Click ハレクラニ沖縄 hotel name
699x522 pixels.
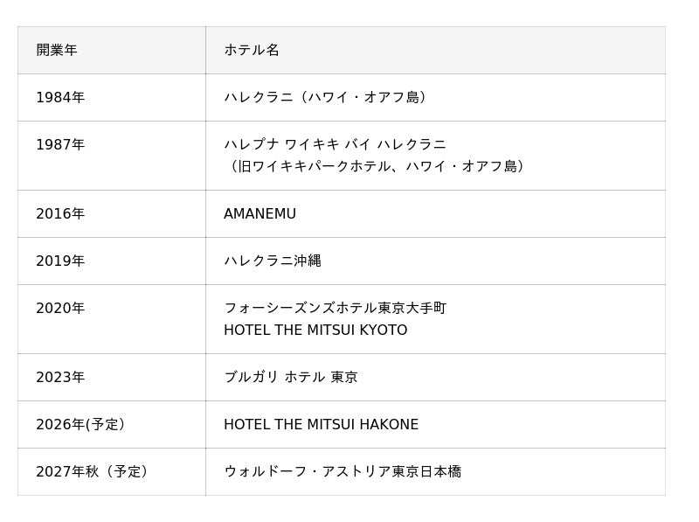pos(273,261)
